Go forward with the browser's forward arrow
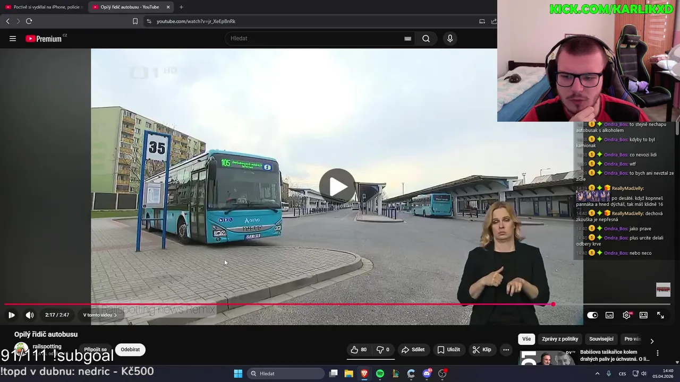The width and height of the screenshot is (680, 382). click(x=18, y=21)
